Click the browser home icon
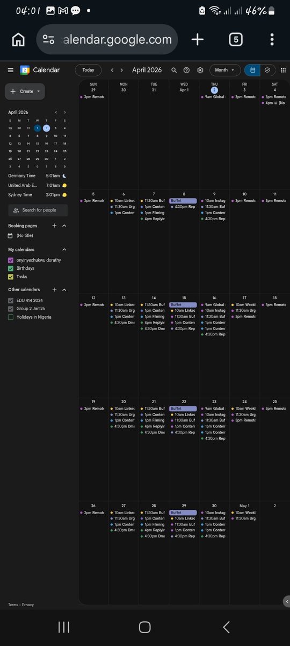This screenshot has width=290, height=646. coord(18,39)
